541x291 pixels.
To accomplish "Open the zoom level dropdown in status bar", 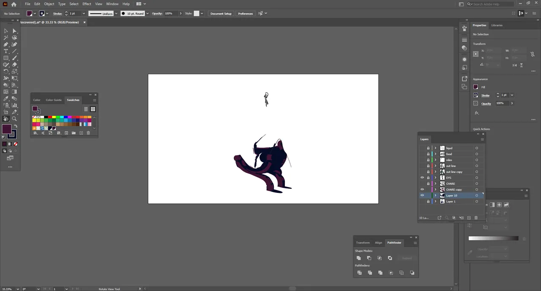I will click(17, 289).
